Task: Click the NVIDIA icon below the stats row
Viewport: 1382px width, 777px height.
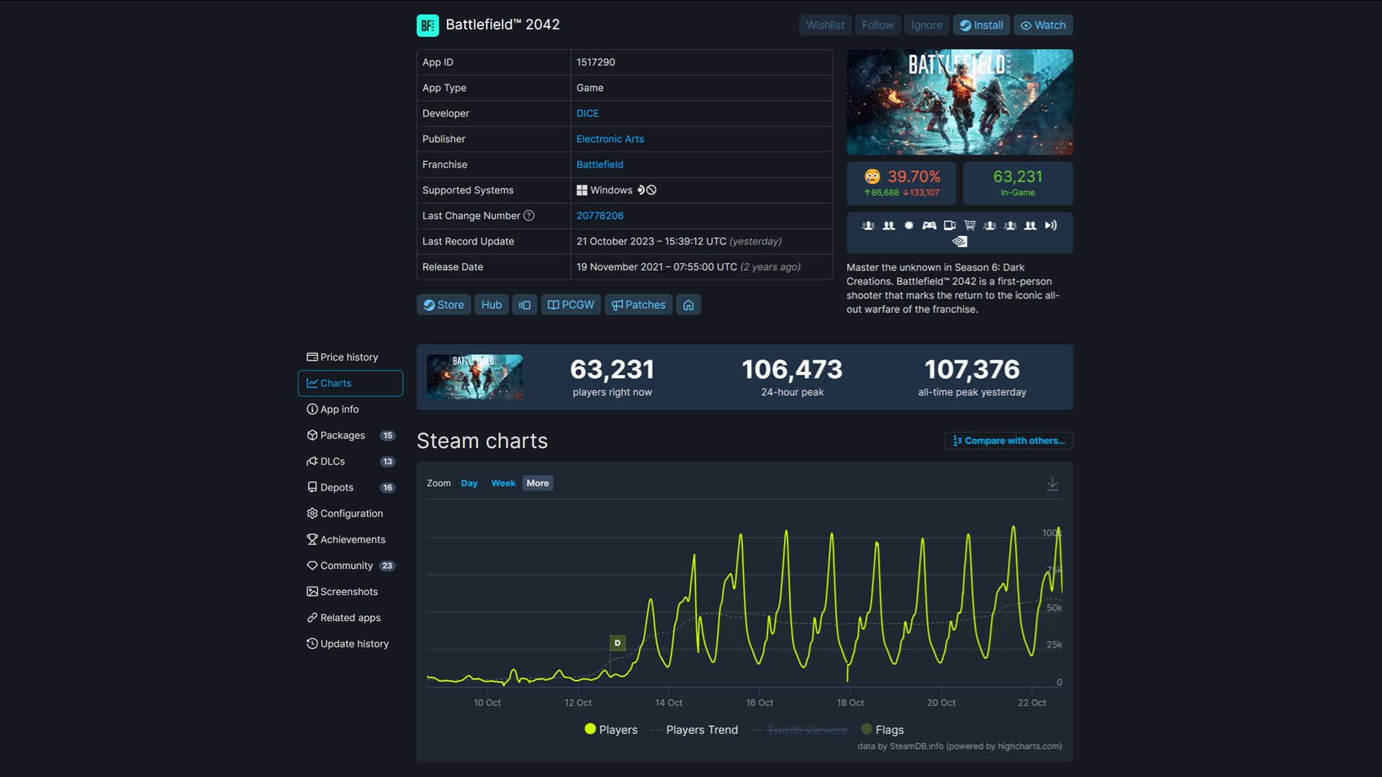Action: 959,242
